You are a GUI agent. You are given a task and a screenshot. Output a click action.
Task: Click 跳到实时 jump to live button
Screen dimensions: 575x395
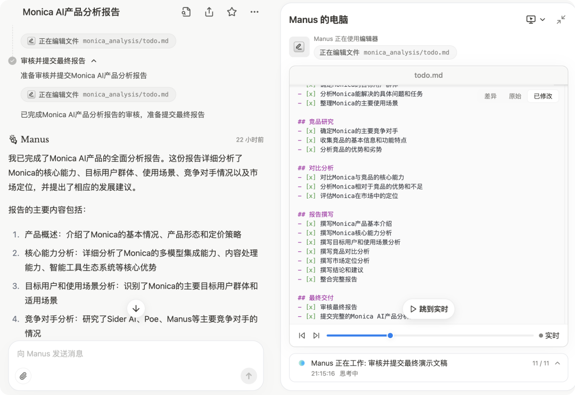point(428,309)
